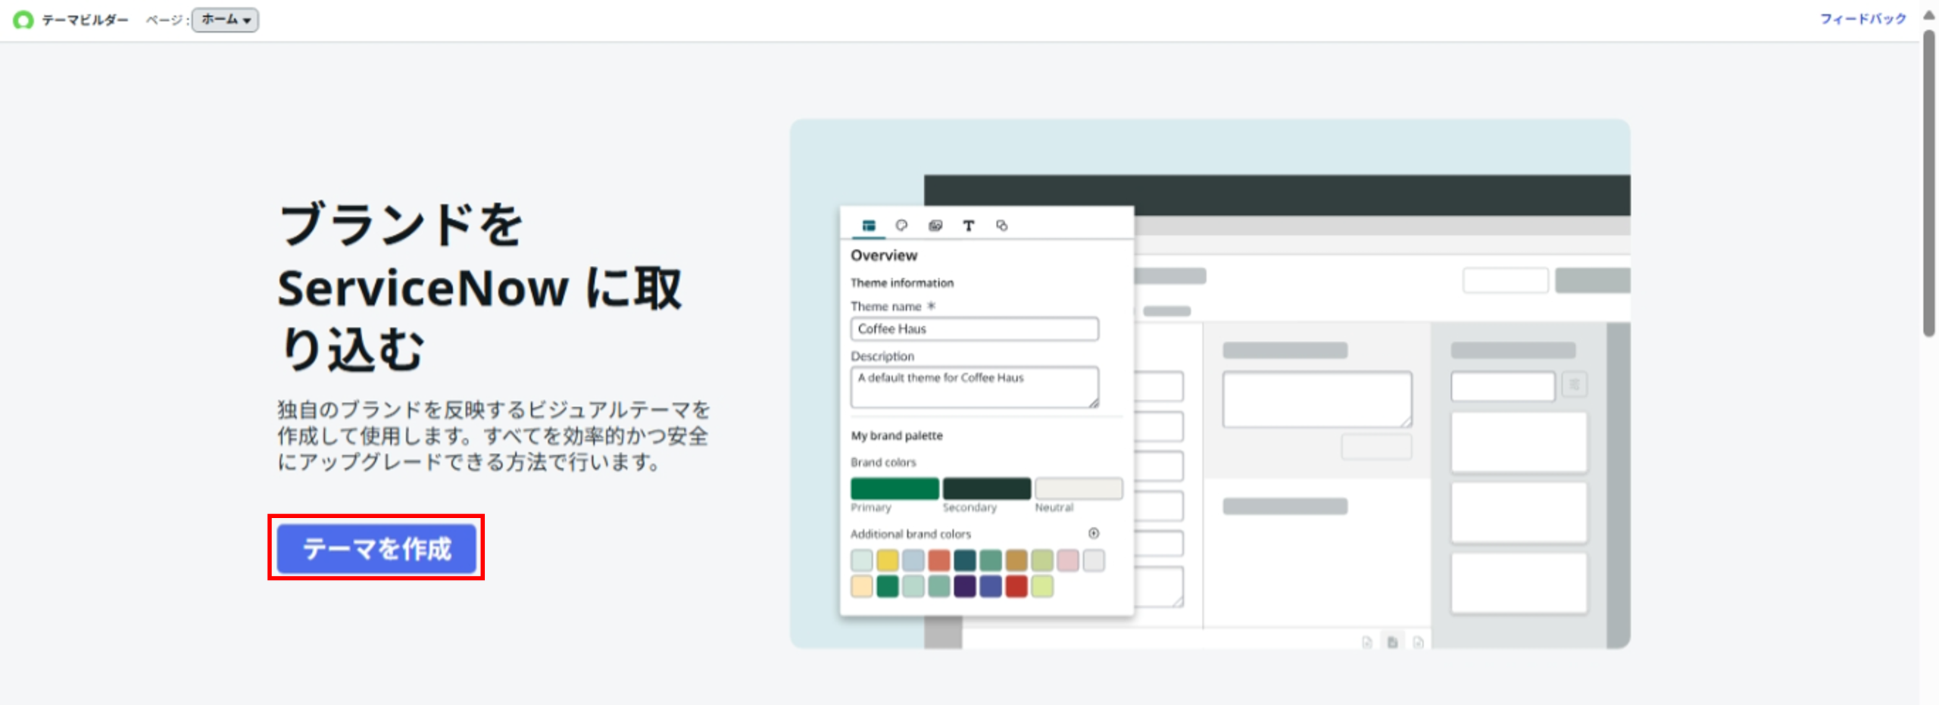Click the scrollbar up arrow

tap(1929, 14)
